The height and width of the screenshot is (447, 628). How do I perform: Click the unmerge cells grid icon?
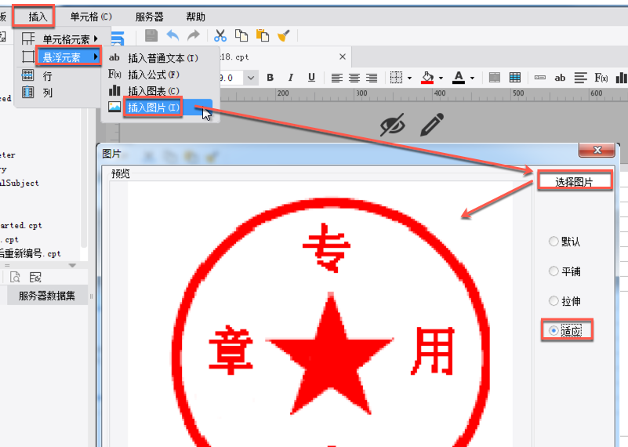click(x=515, y=78)
